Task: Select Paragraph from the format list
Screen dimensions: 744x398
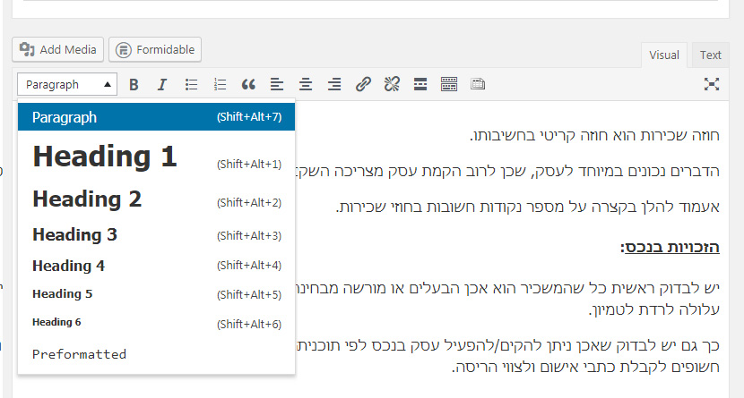Action: click(157, 117)
